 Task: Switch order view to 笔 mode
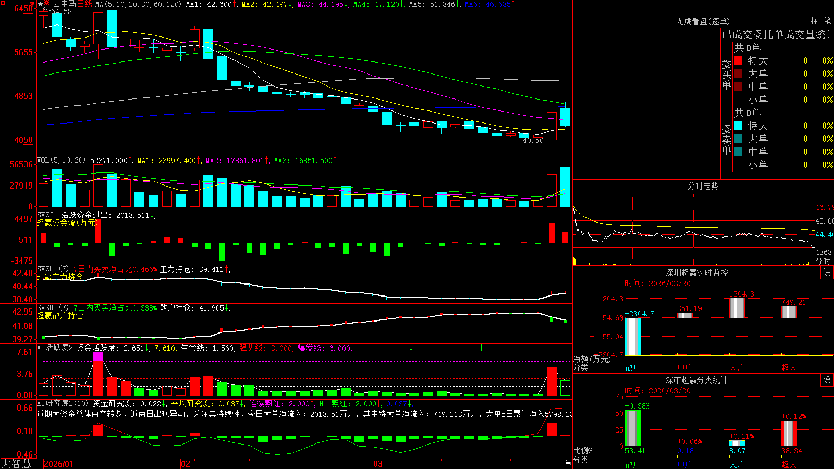tap(828, 21)
